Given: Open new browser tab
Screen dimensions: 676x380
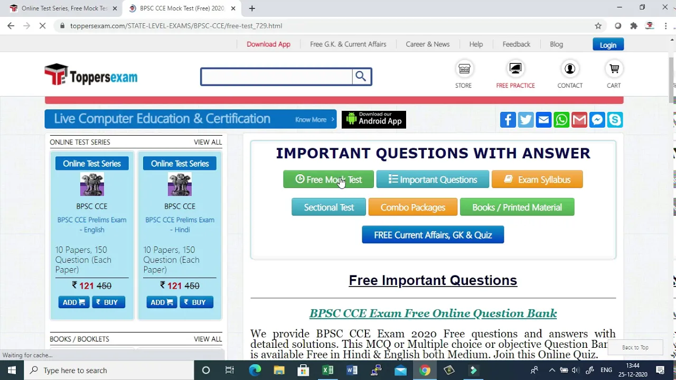Looking at the screenshot, I should [252, 8].
